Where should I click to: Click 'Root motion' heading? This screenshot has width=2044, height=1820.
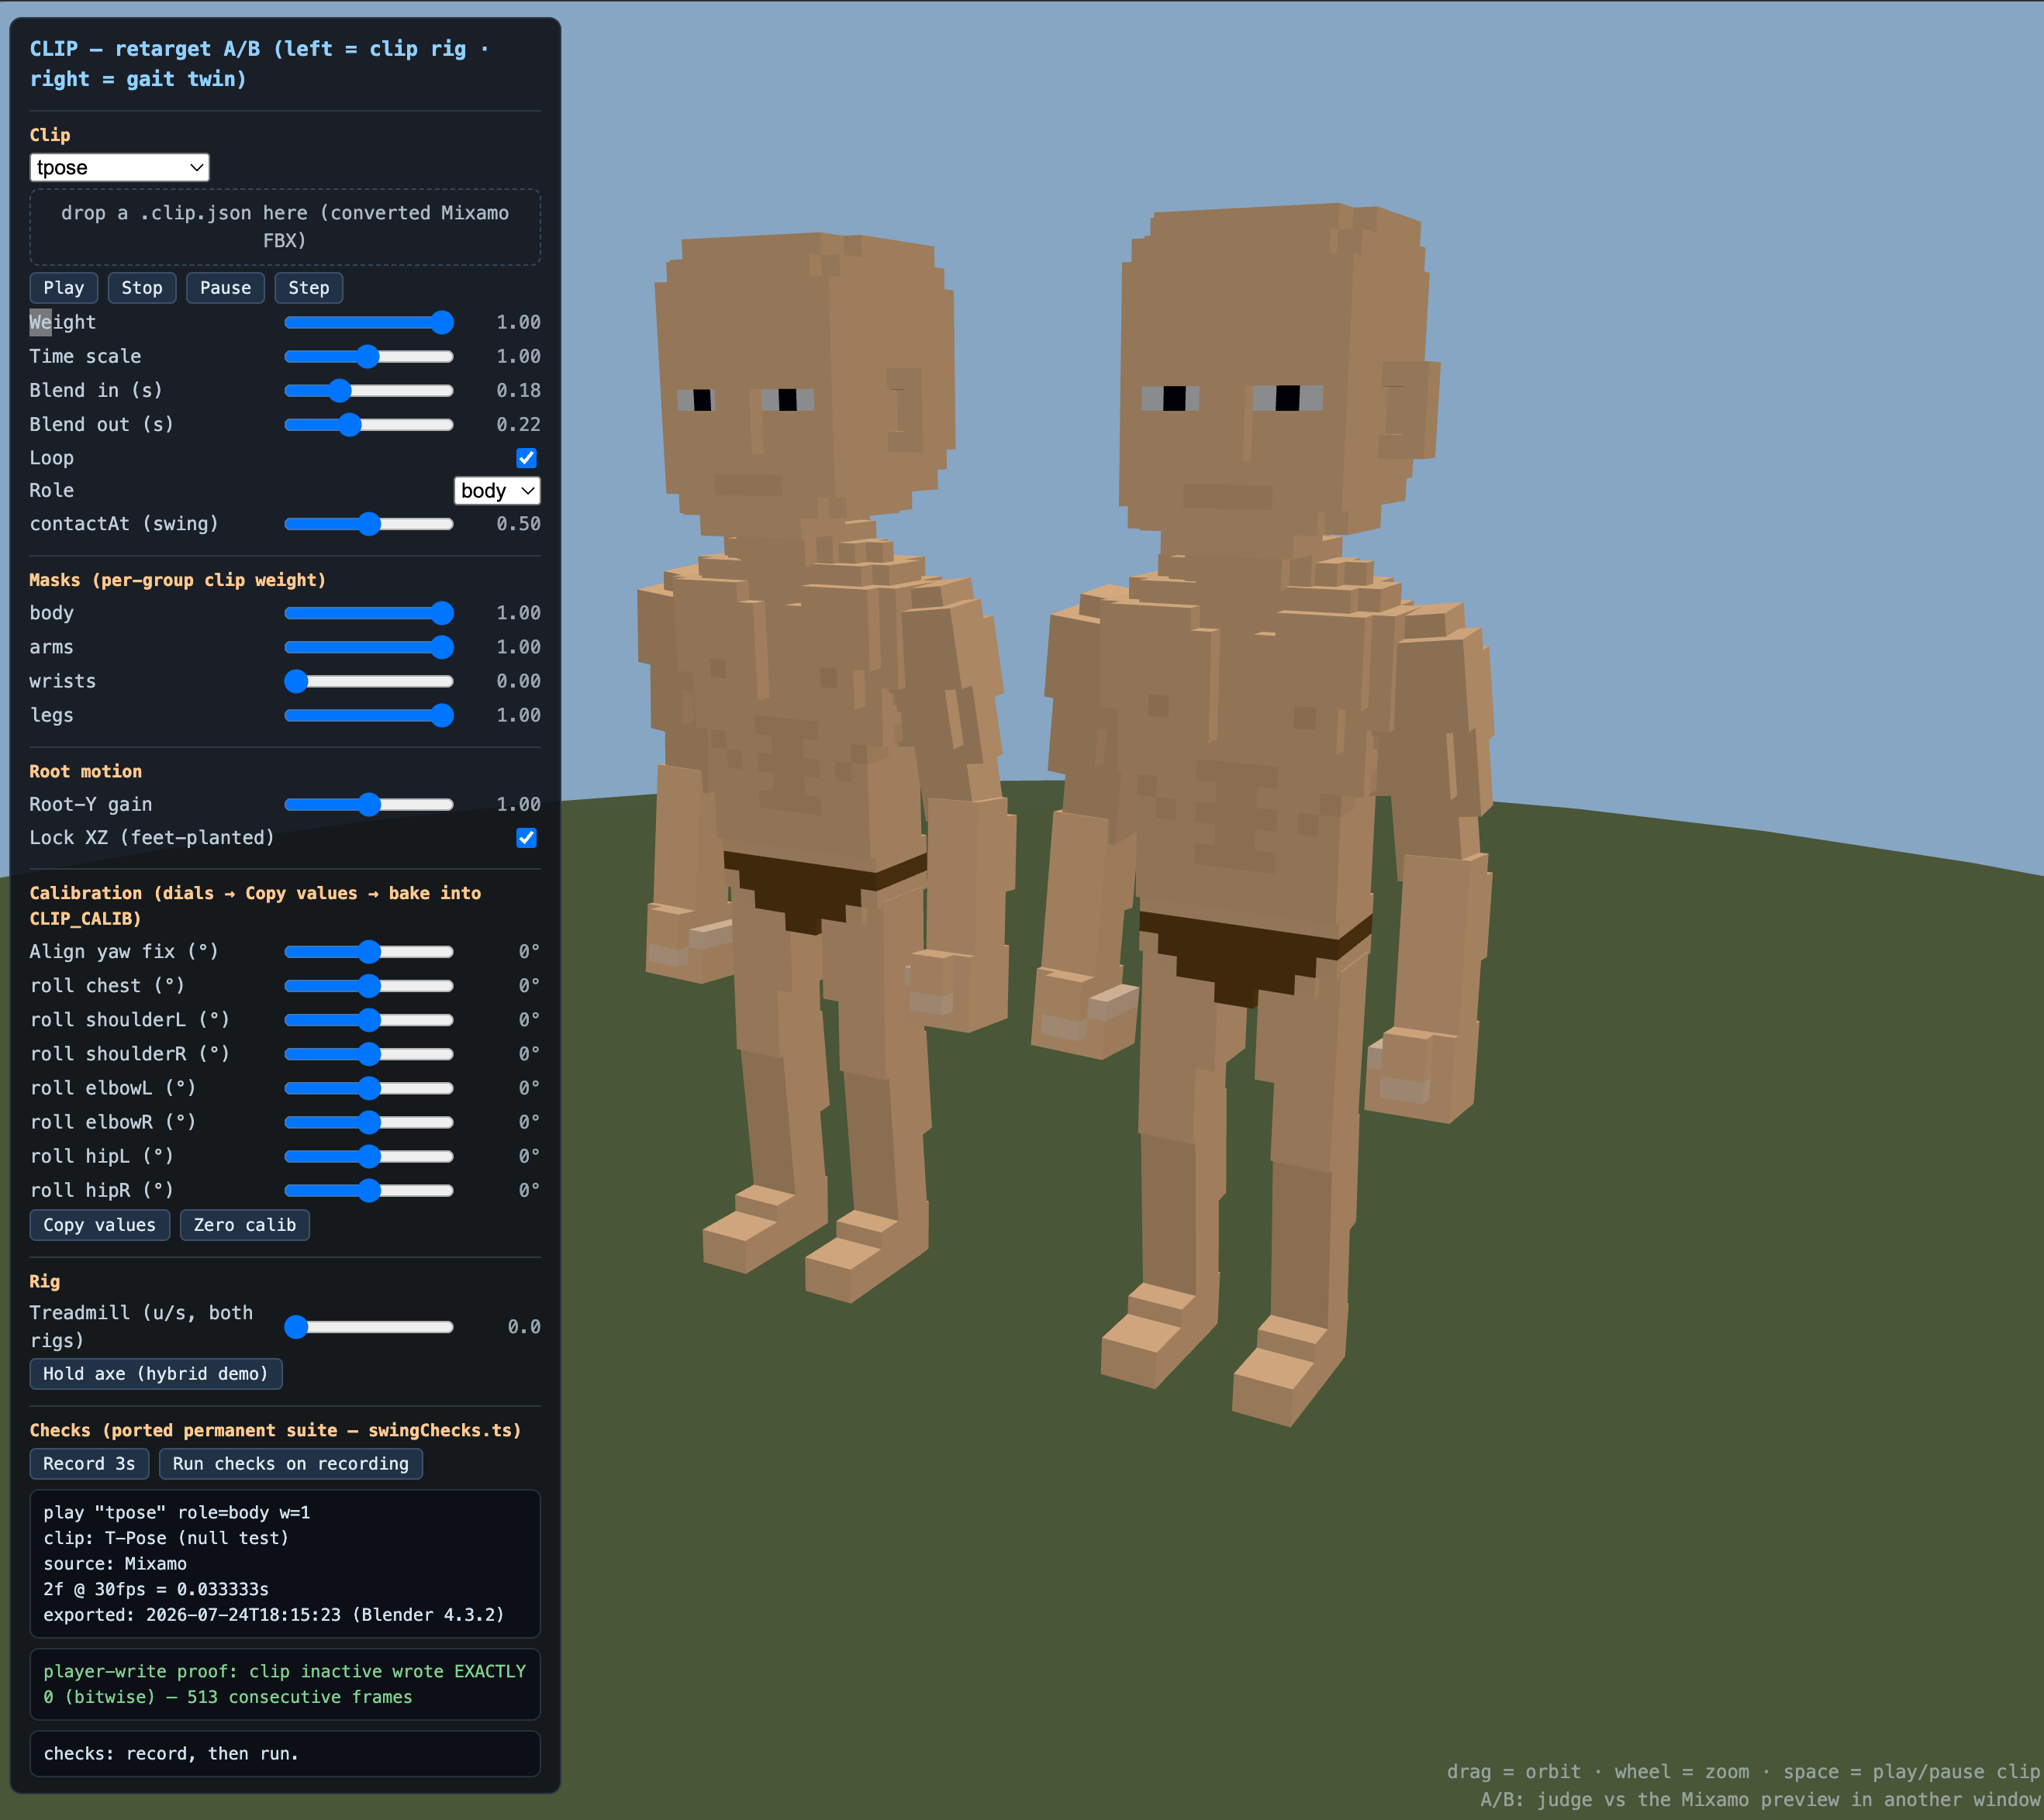(x=85, y=771)
